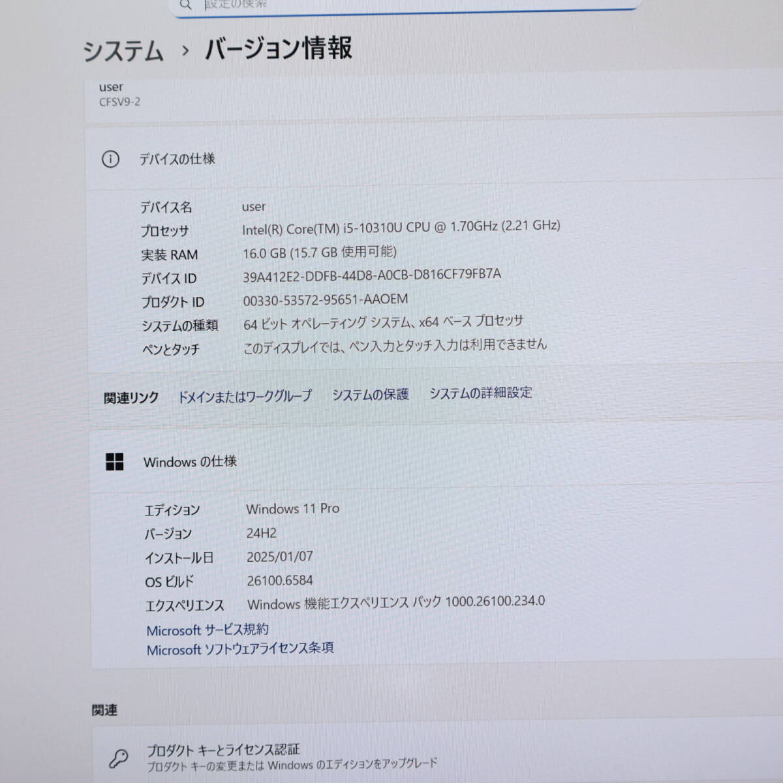Click the user text above CFSV9-2
The image size is (783, 783).
pyautogui.click(x=111, y=87)
